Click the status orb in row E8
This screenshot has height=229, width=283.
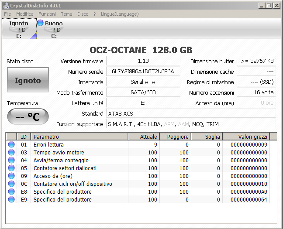pos(11,191)
